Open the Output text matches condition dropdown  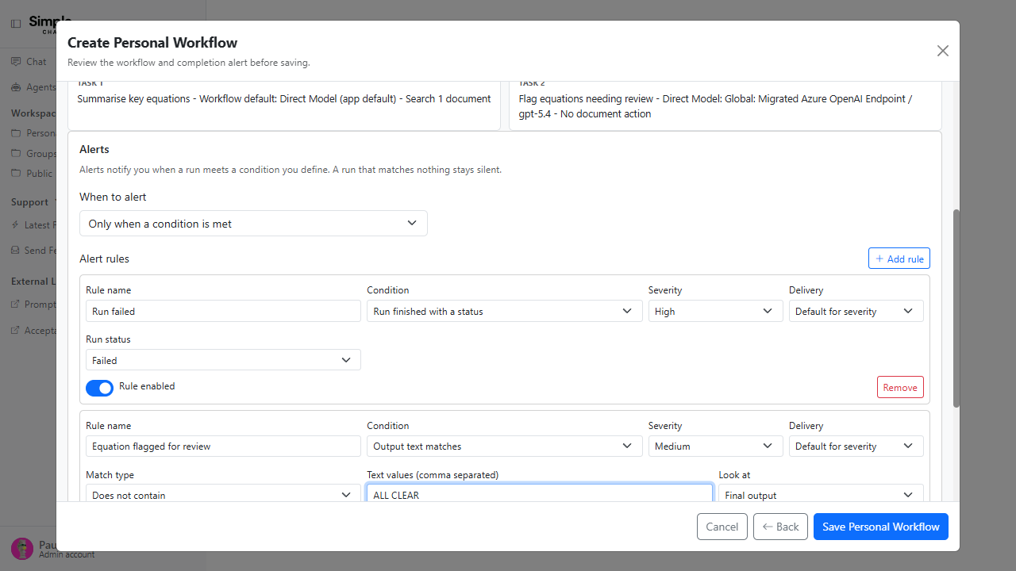pos(504,446)
